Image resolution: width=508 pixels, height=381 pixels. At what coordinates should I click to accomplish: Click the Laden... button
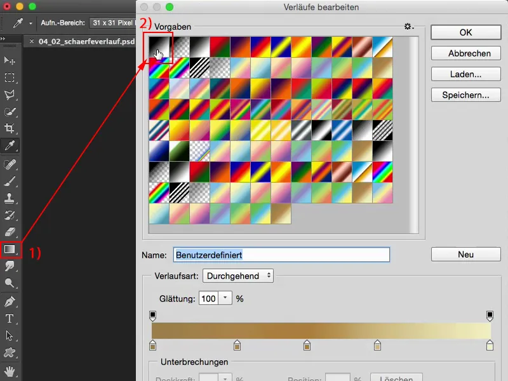click(x=466, y=74)
